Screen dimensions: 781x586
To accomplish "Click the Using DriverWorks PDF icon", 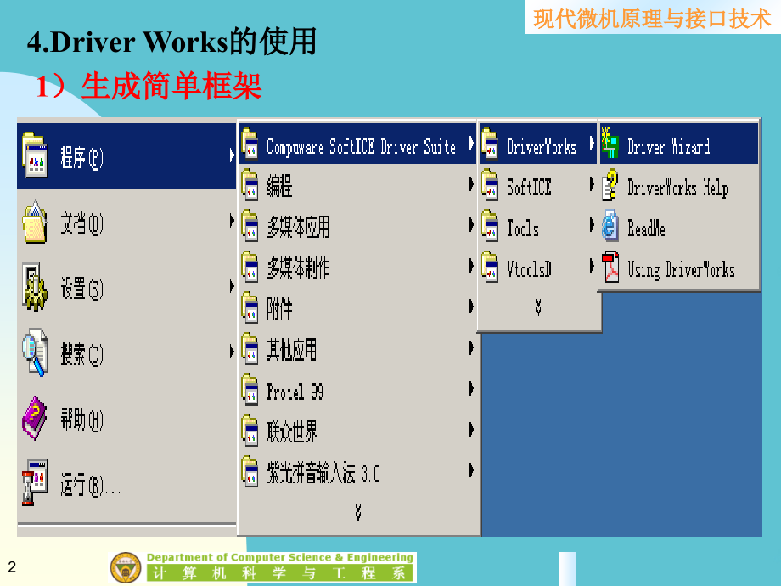I will click(610, 267).
